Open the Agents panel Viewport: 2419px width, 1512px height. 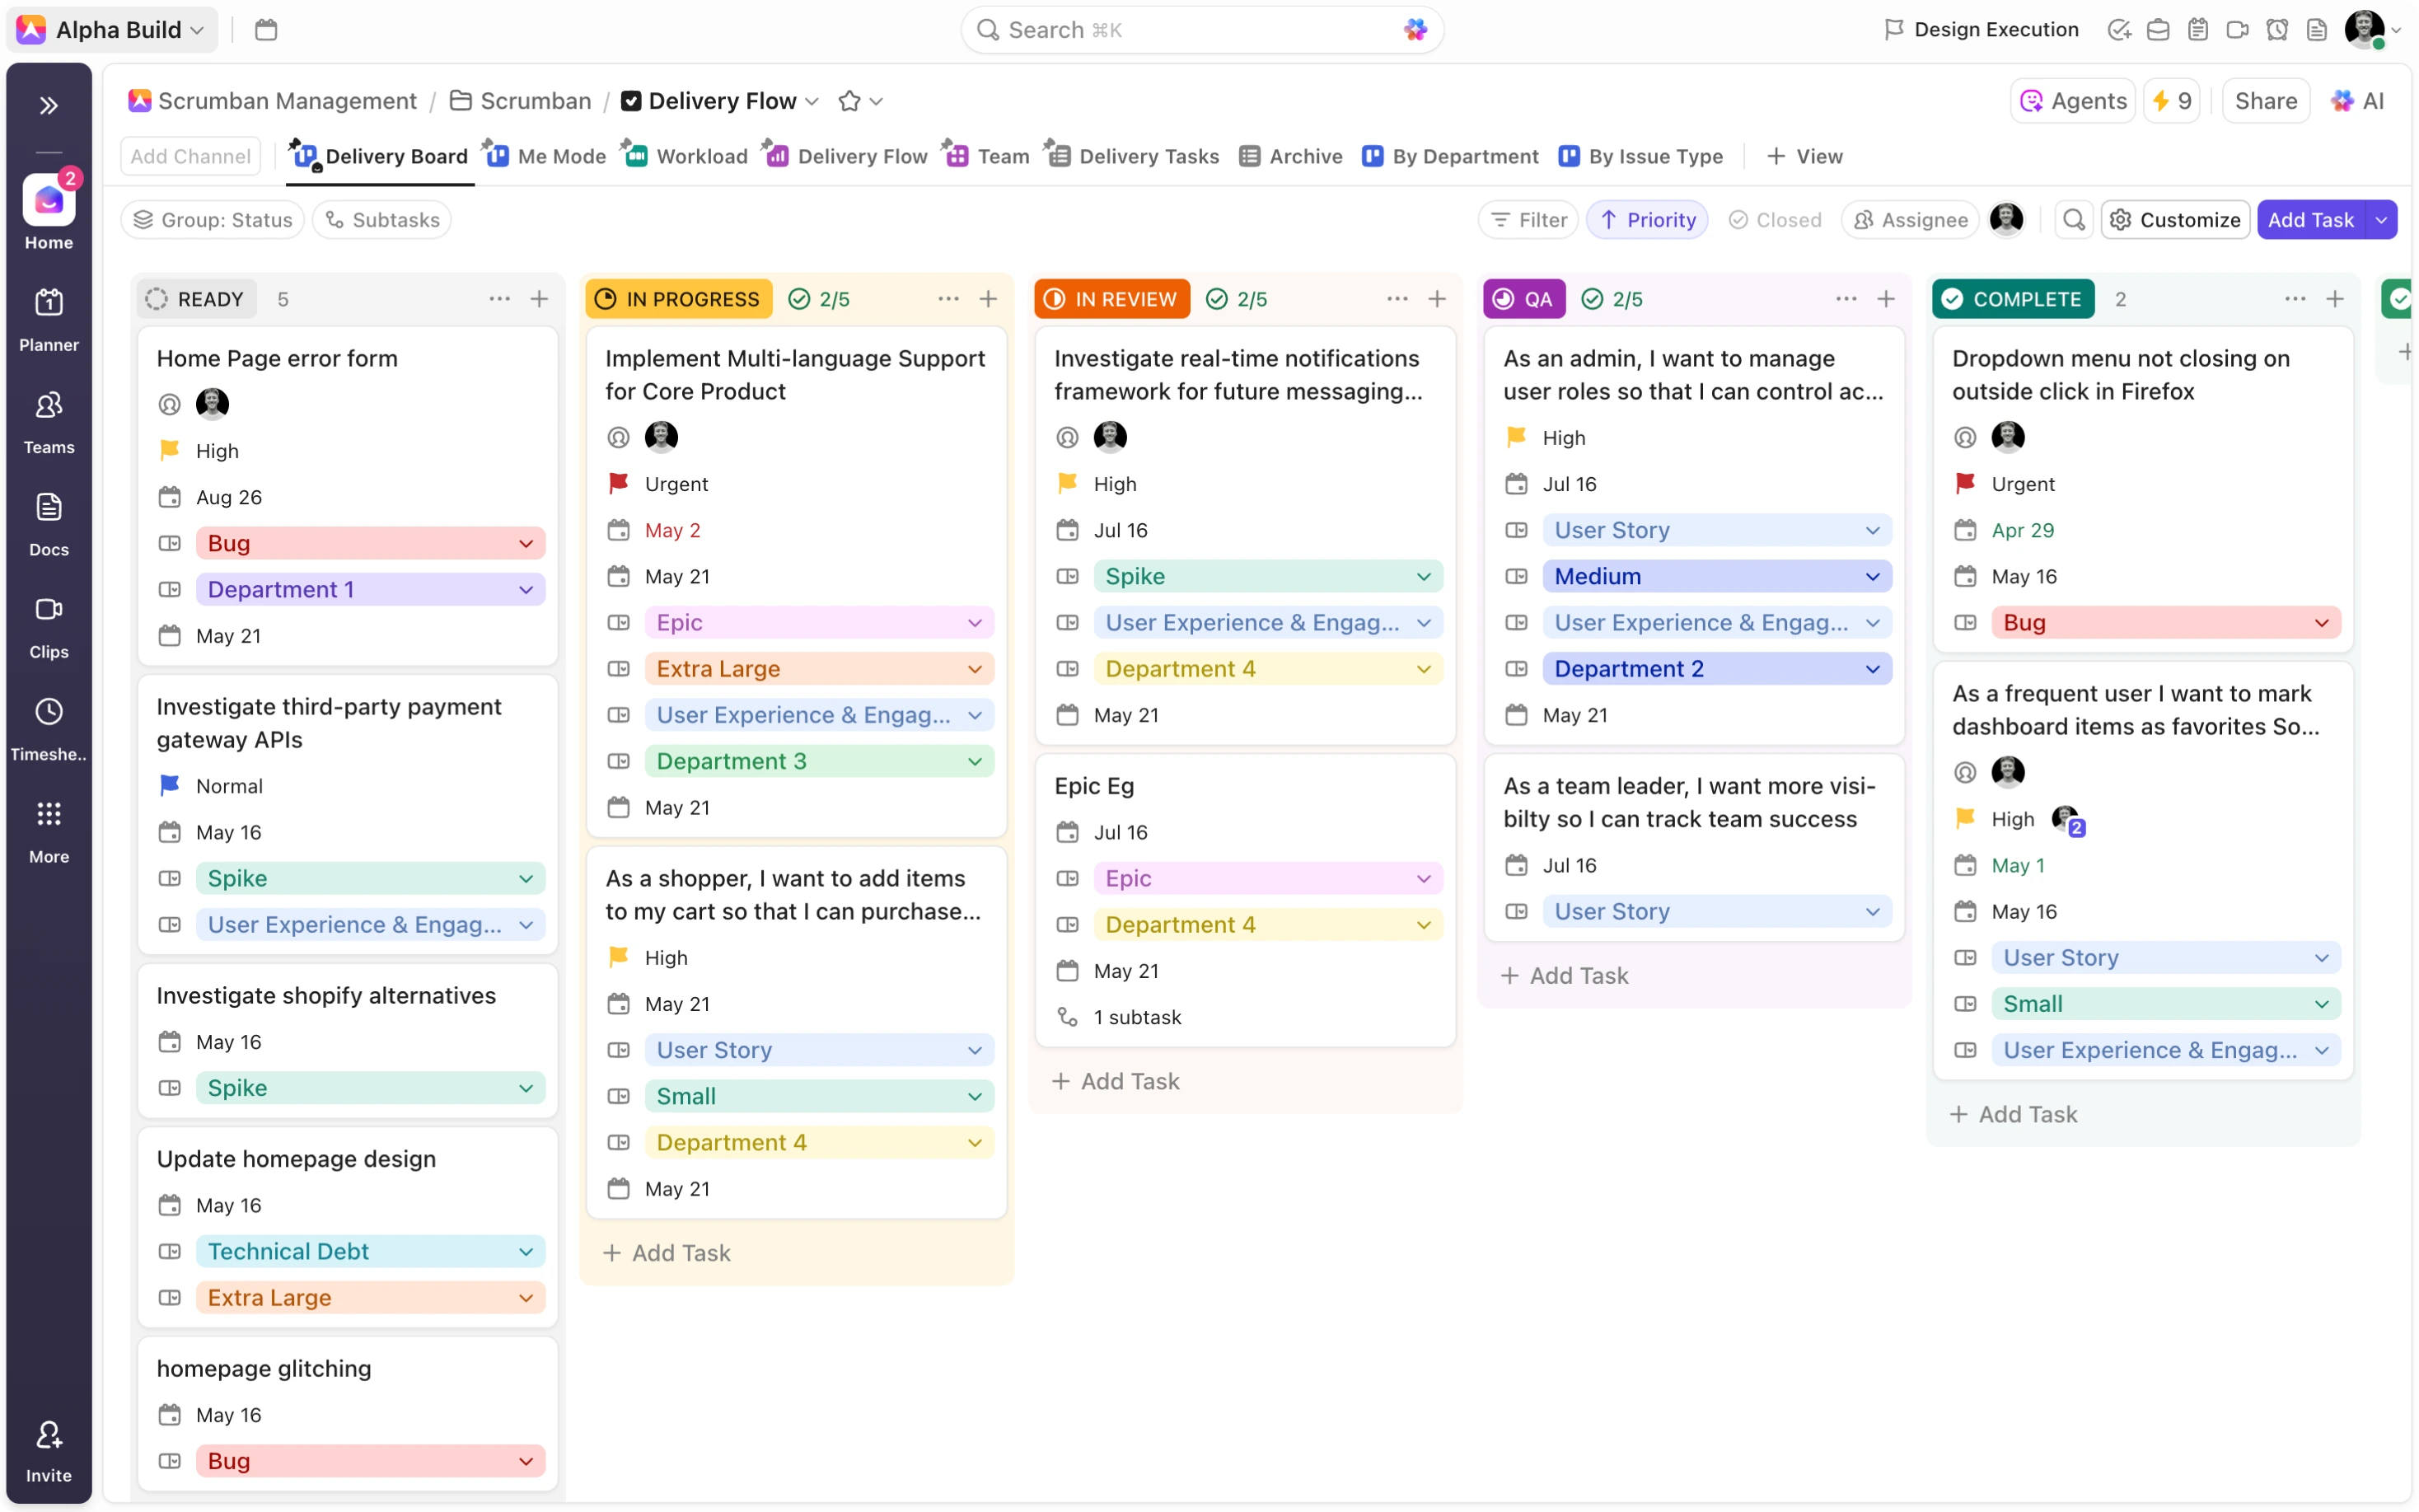pyautogui.click(x=2070, y=100)
